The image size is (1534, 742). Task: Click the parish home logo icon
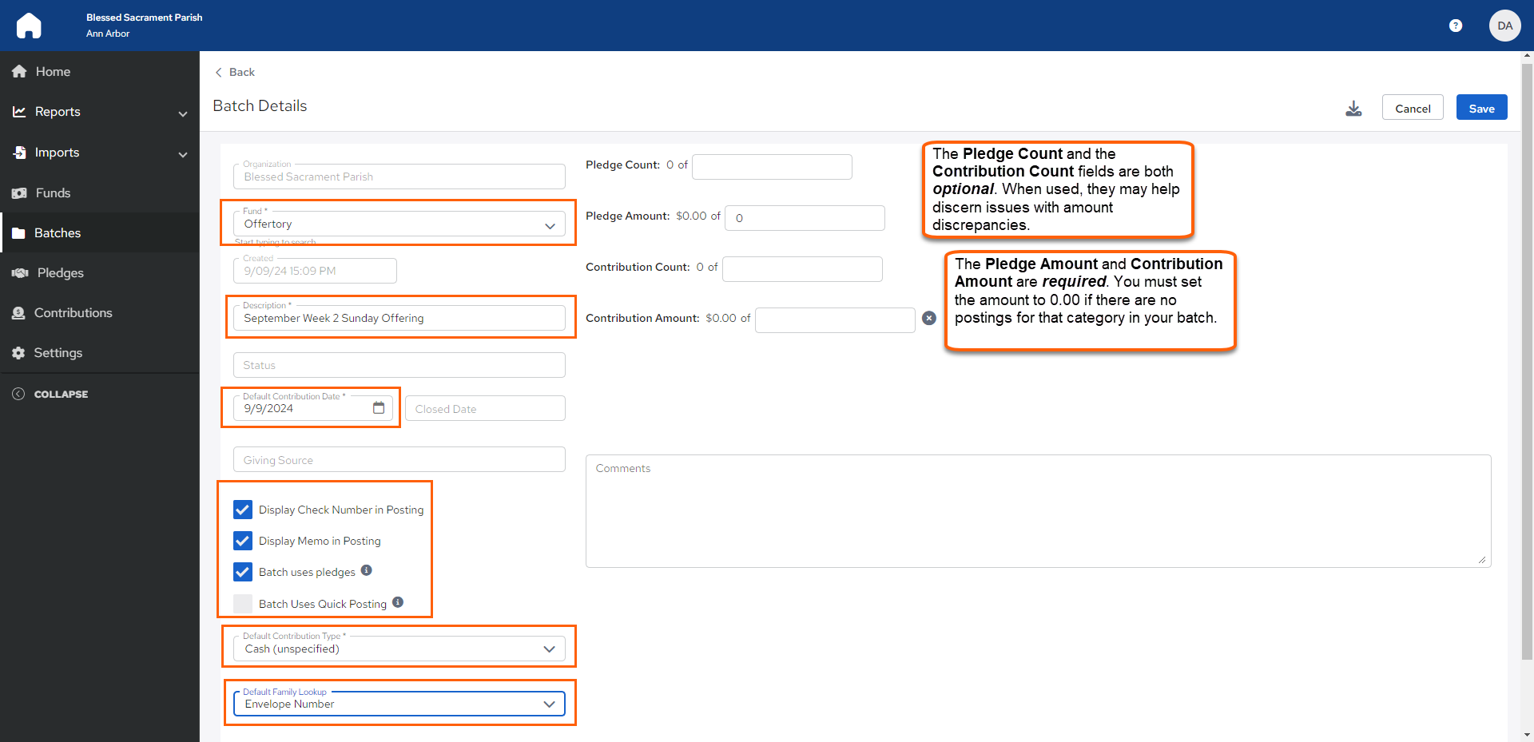click(x=29, y=26)
